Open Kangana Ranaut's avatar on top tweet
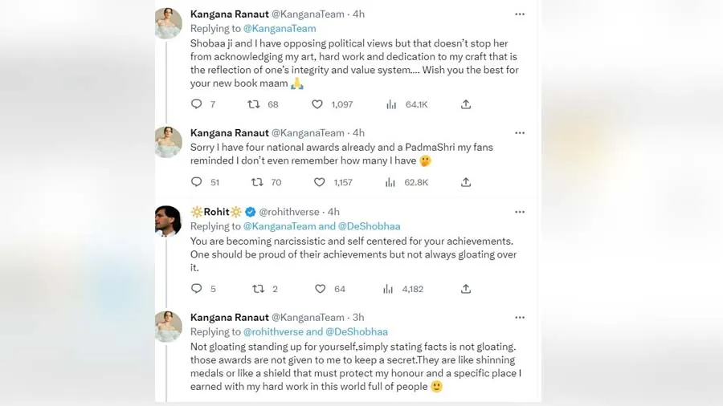 [x=169, y=23]
